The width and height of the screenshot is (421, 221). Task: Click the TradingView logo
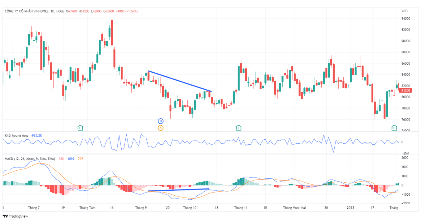click(15, 216)
